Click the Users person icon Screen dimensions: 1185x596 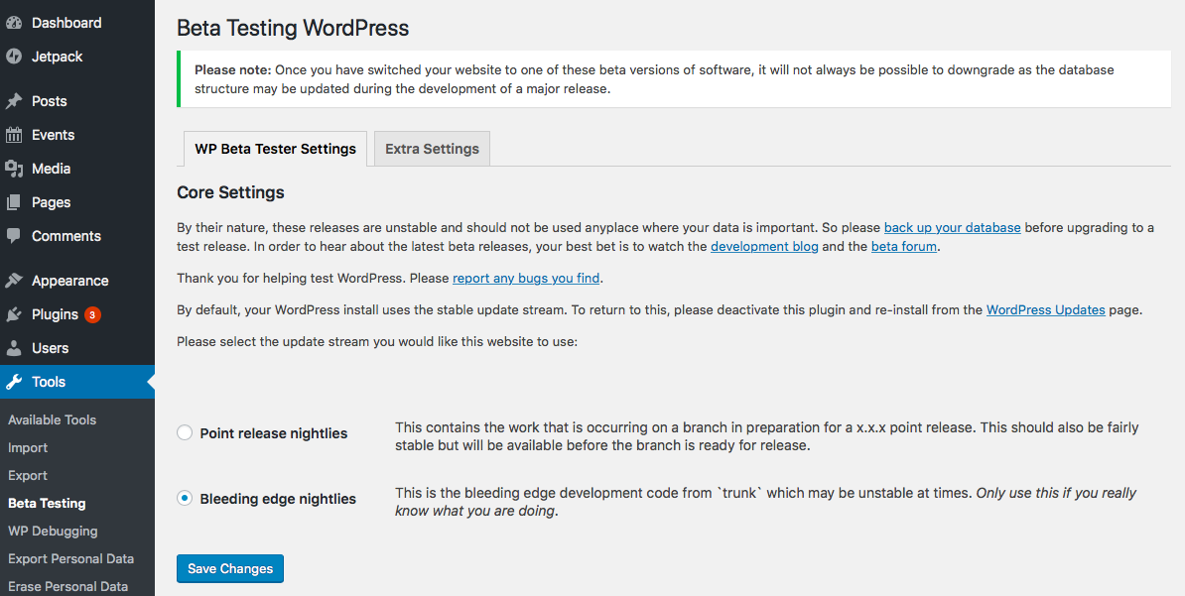point(14,348)
